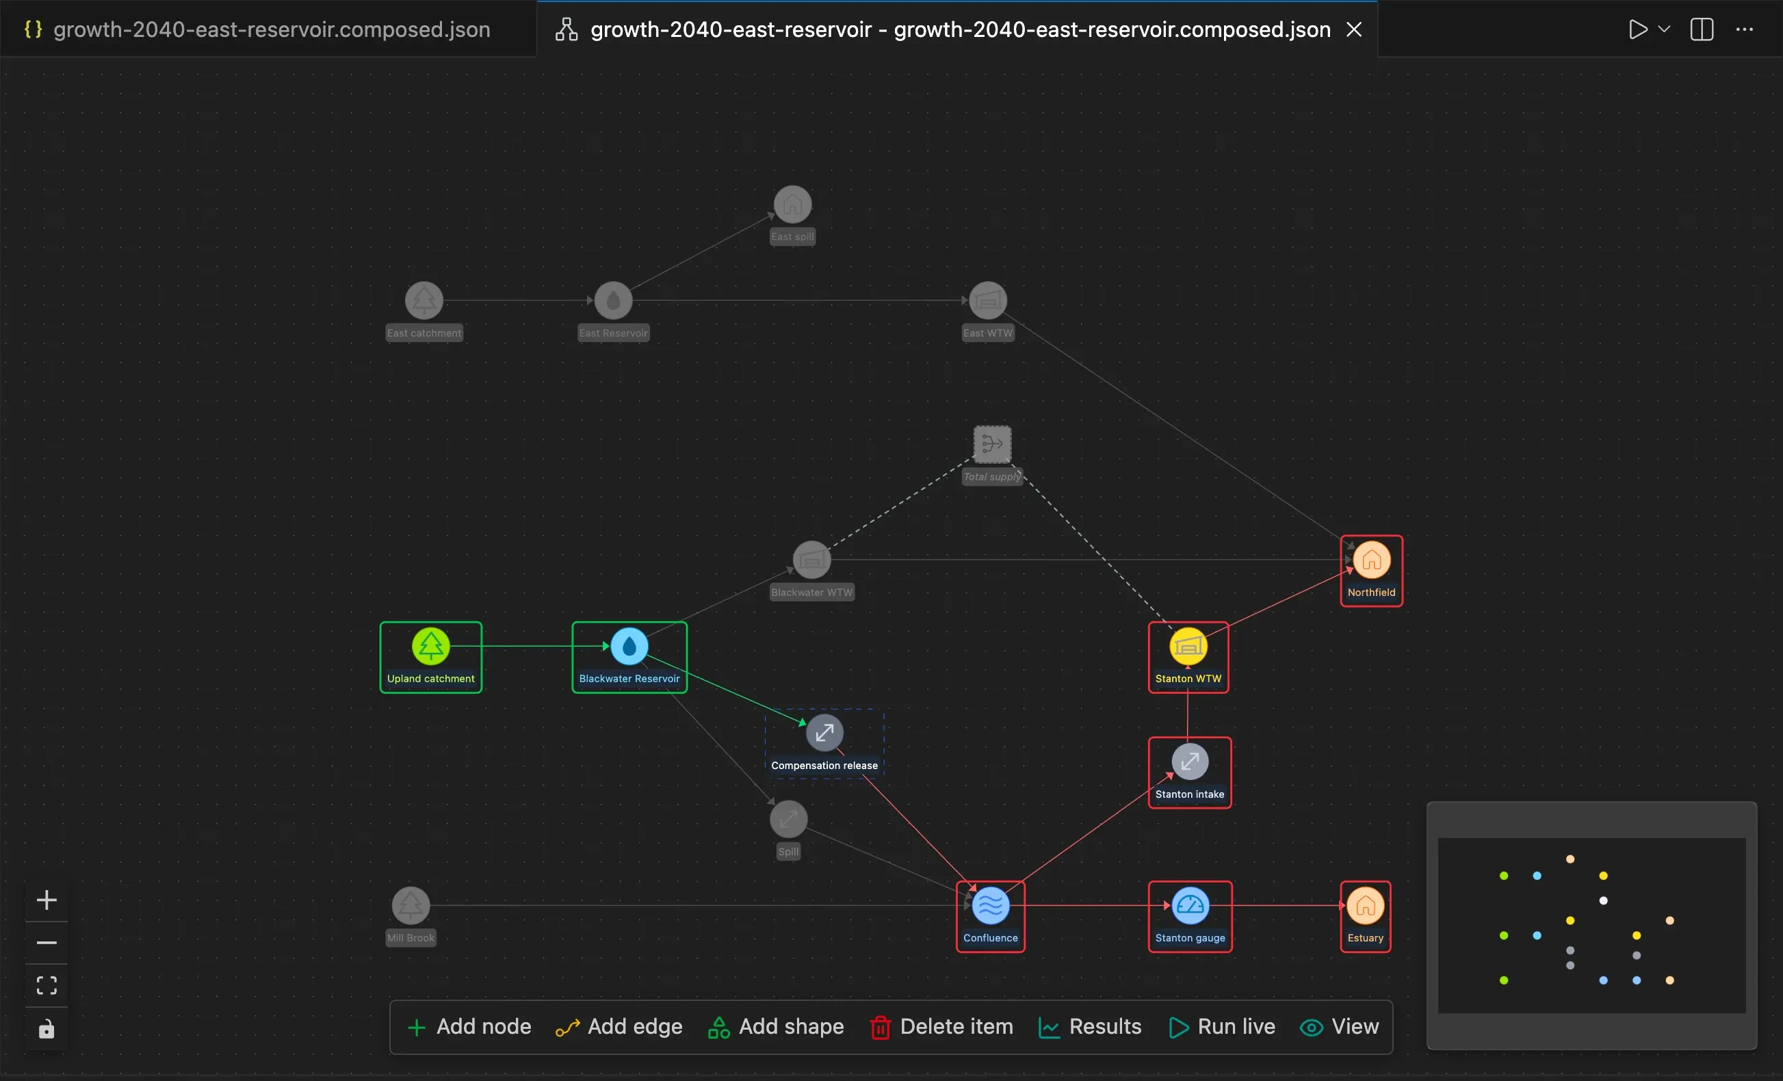Select the East WTW node

[x=988, y=300]
